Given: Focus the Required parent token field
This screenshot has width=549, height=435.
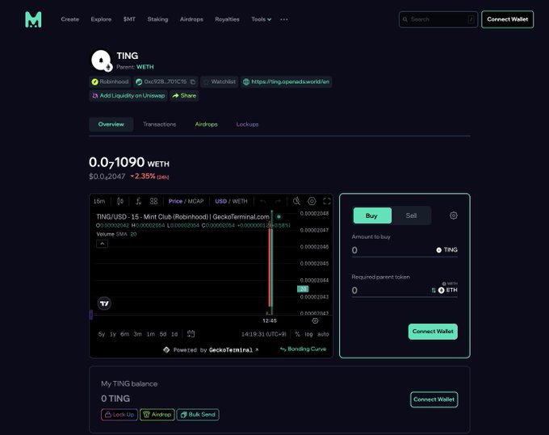Looking at the screenshot, I should 391,290.
